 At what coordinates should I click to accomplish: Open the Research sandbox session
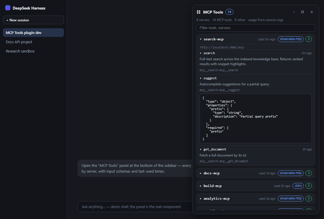(x=33, y=51)
